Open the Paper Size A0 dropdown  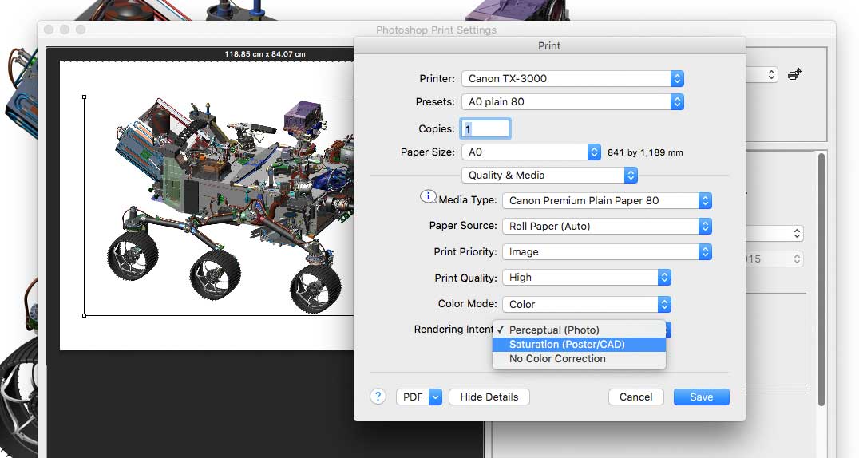click(x=532, y=152)
